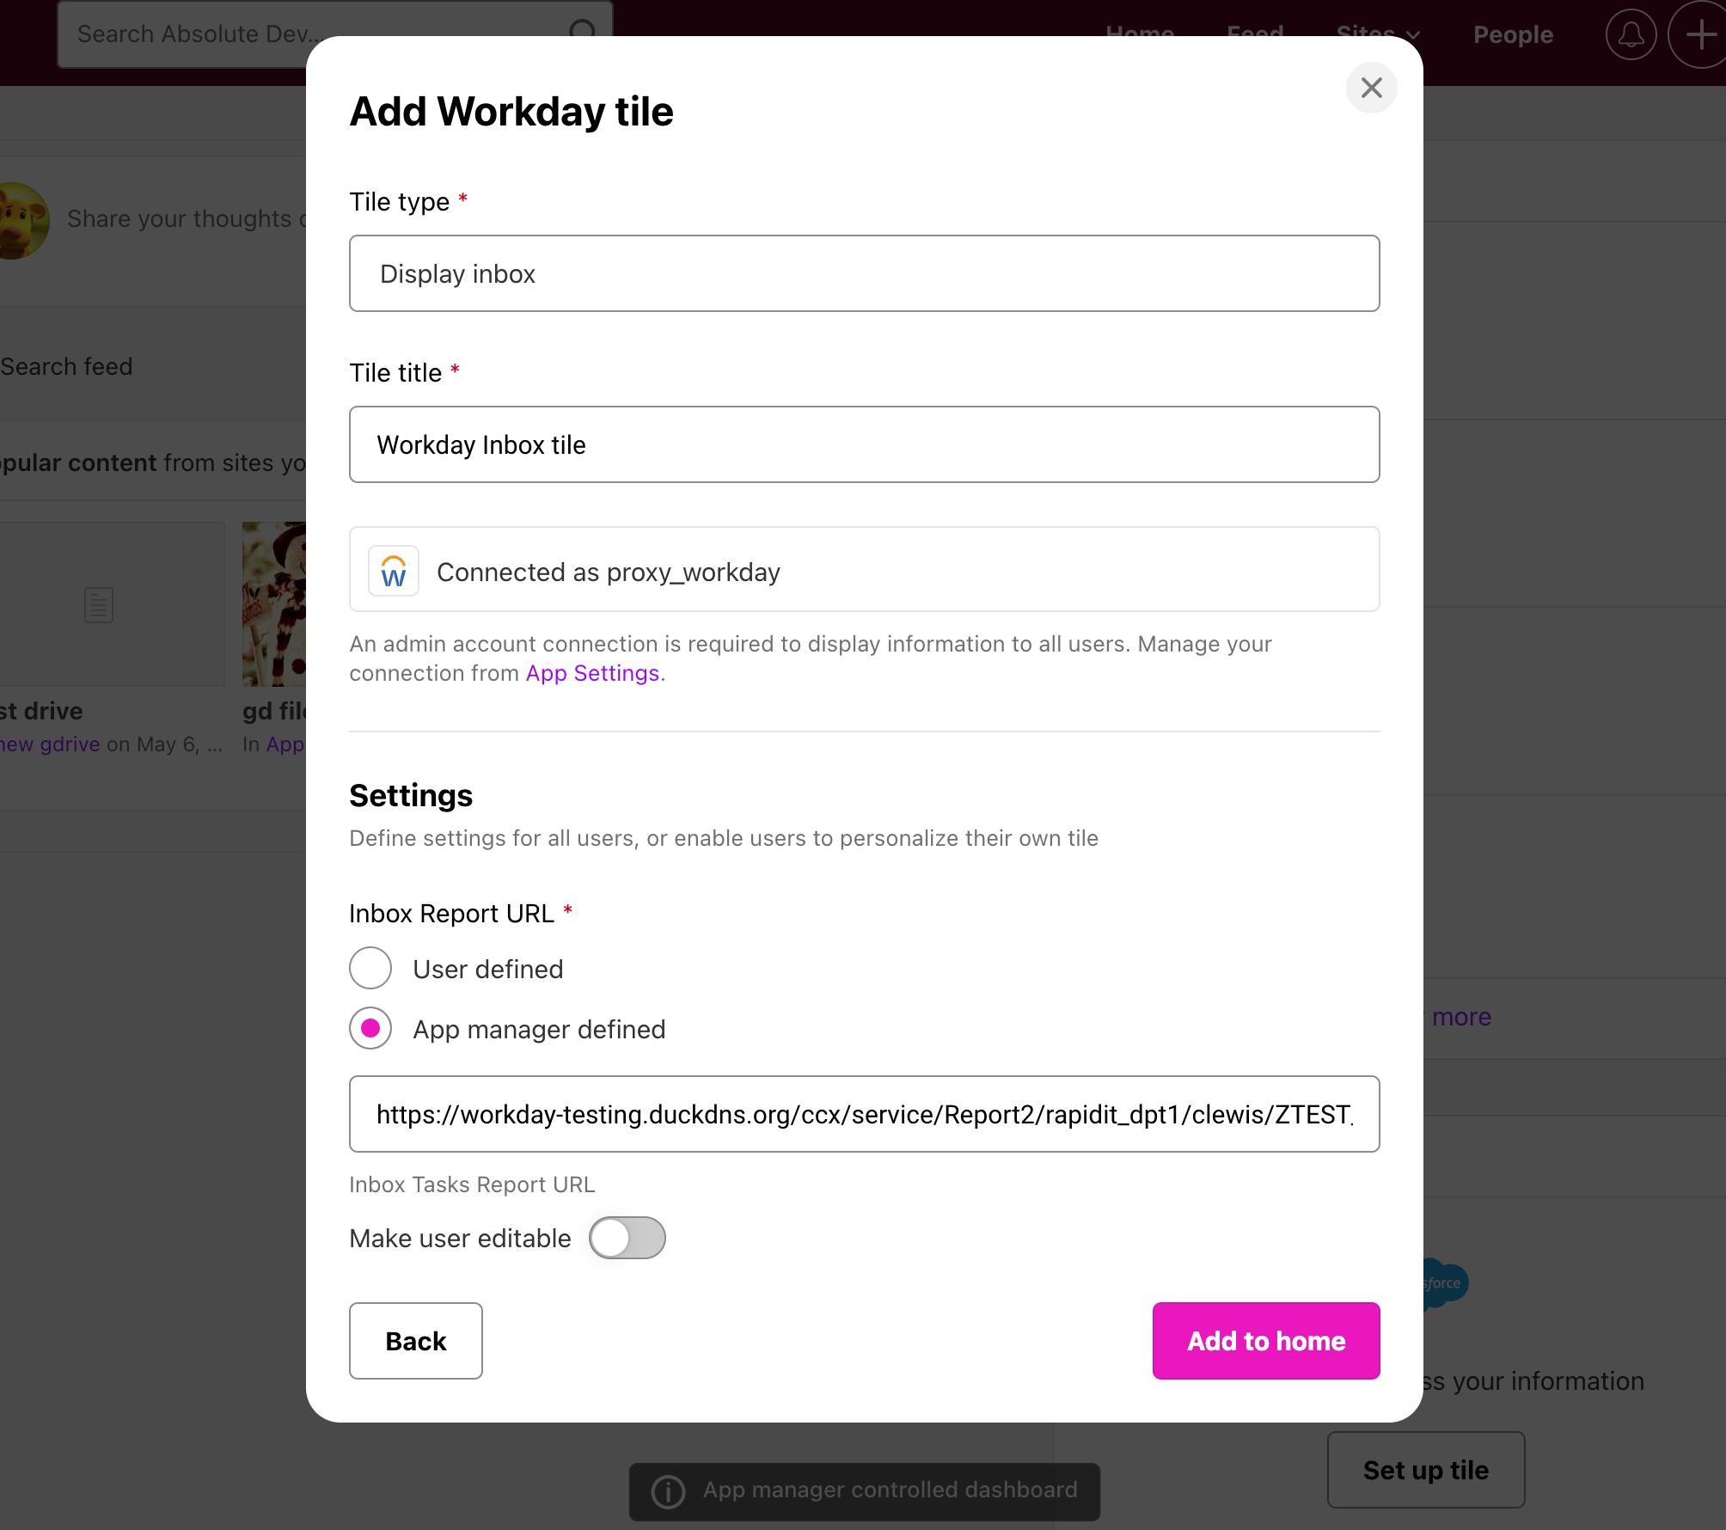The height and width of the screenshot is (1530, 1726).
Task: Click the Inbox Report URL input field
Action: (x=864, y=1113)
